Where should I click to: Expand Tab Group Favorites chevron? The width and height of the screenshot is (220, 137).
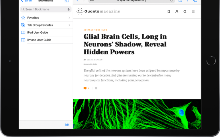tap(69, 25)
